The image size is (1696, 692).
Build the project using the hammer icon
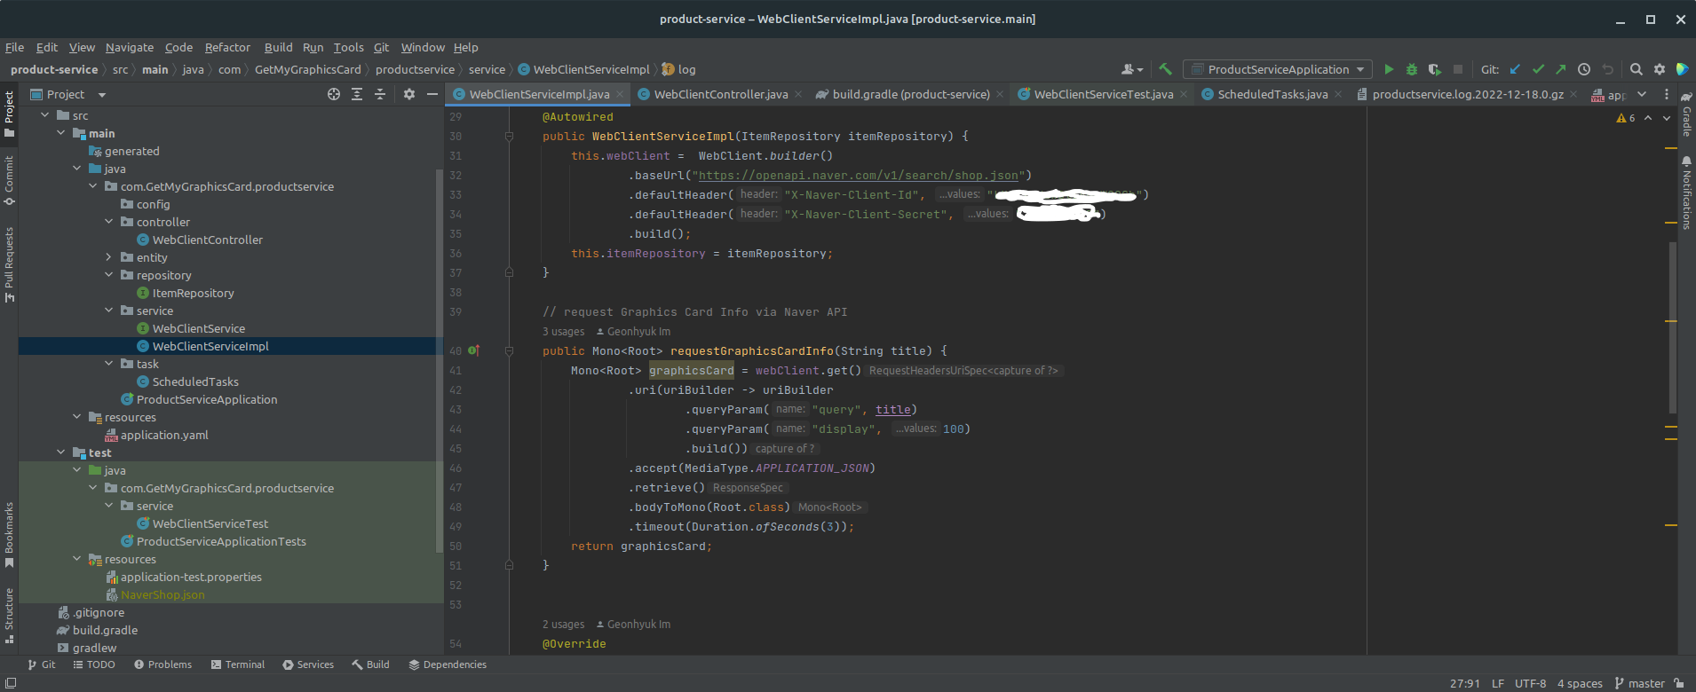(1166, 69)
